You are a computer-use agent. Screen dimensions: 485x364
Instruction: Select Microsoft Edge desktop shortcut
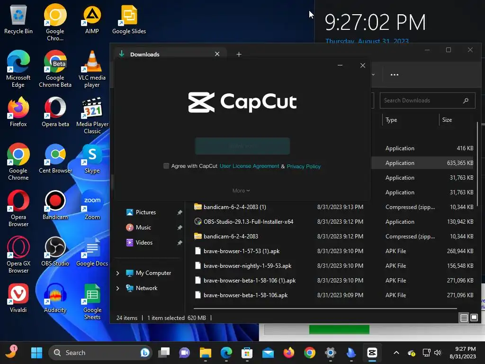tap(18, 69)
